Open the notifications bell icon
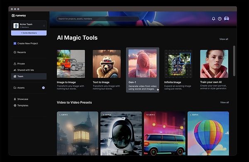 213,19
